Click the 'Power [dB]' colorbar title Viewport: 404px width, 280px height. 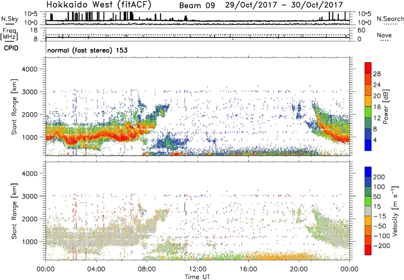point(385,107)
